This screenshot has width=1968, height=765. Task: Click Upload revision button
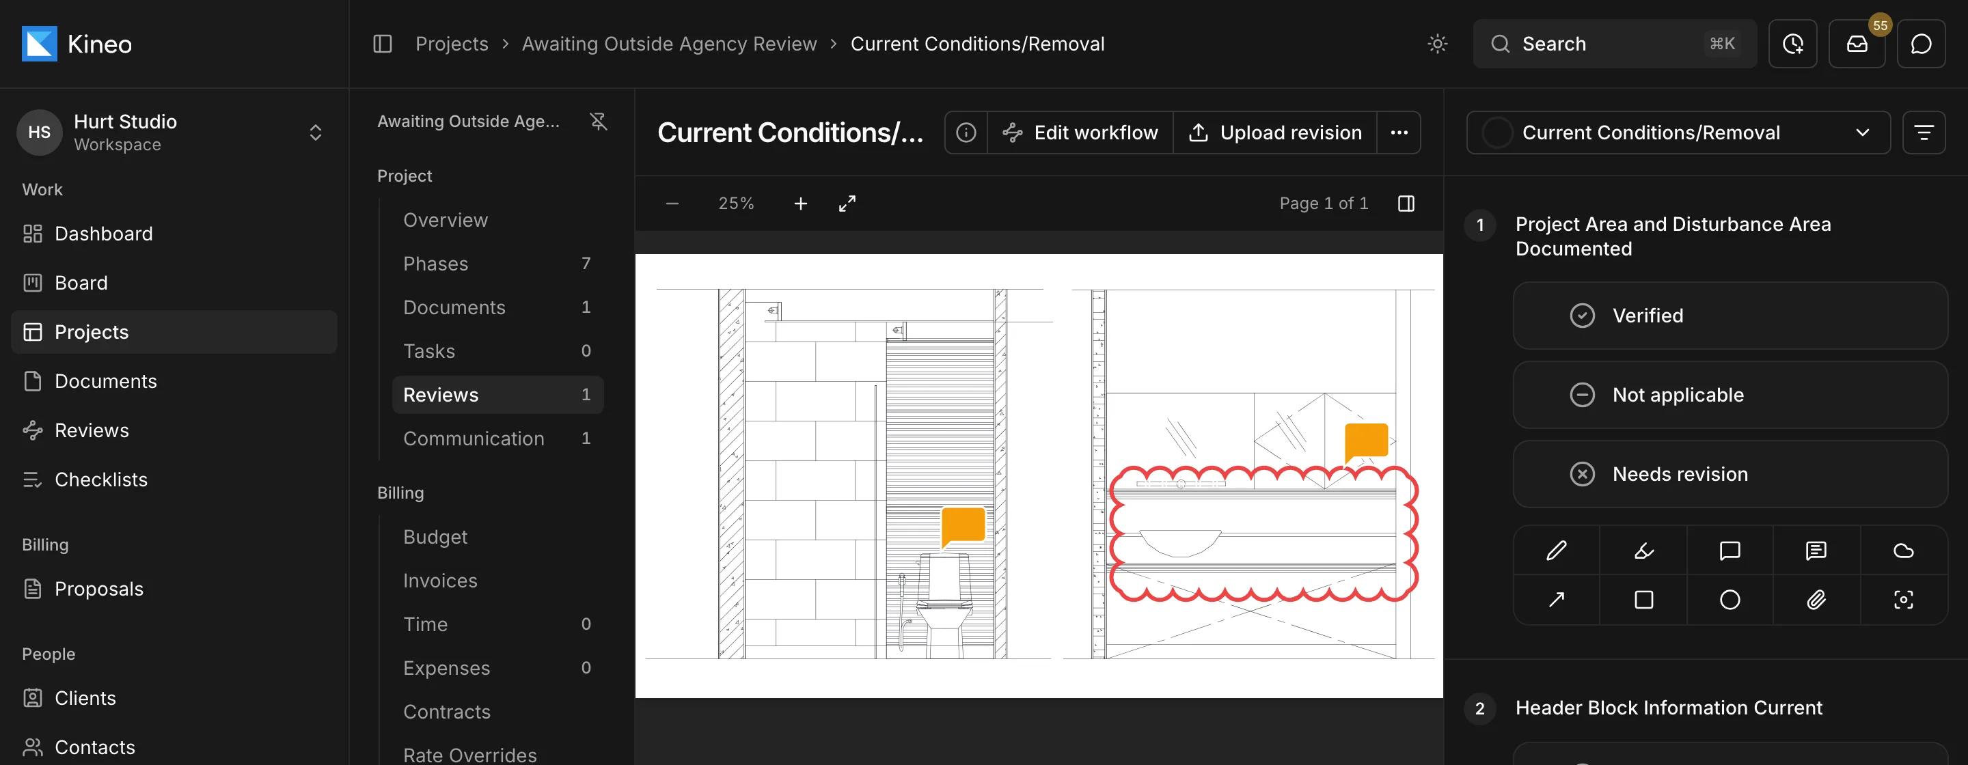point(1275,132)
